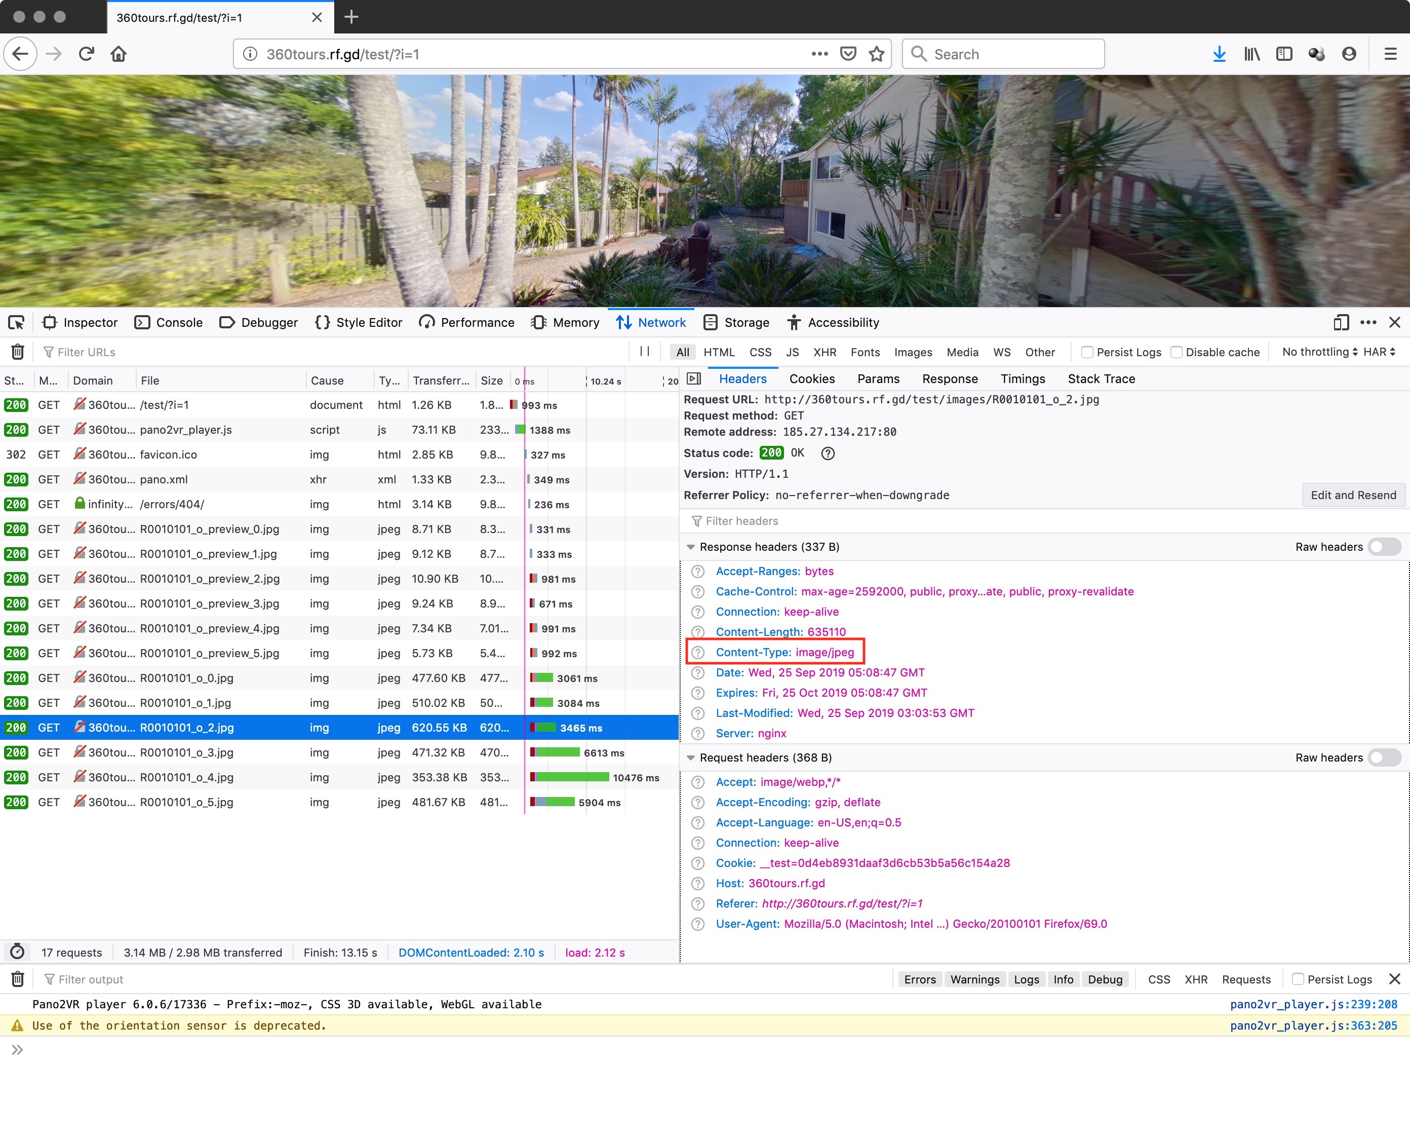The height and width of the screenshot is (1139, 1410).
Task: Check console Persist Logs checkbox
Action: tap(1297, 978)
